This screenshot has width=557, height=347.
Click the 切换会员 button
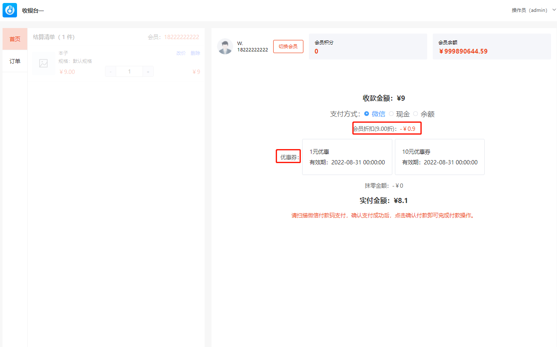[x=288, y=46]
